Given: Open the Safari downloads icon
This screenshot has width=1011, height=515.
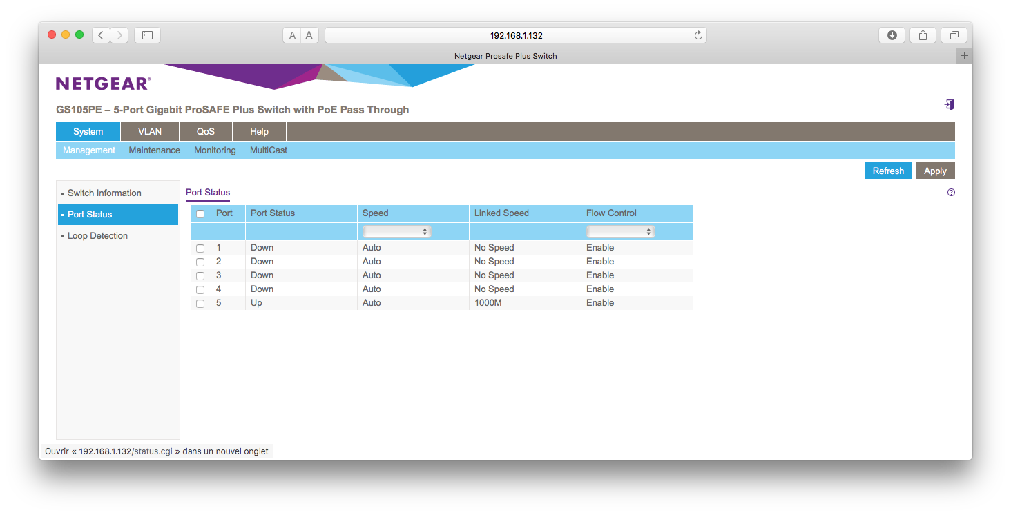Looking at the screenshot, I should (x=892, y=35).
